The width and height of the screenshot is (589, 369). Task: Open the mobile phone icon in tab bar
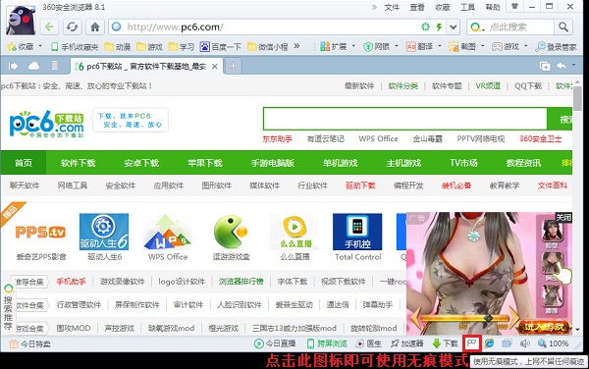[x=54, y=66]
